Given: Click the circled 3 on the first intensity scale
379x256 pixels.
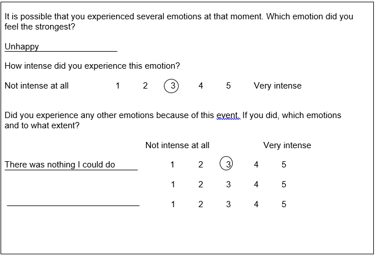Looking at the screenshot, I should 171,86.
